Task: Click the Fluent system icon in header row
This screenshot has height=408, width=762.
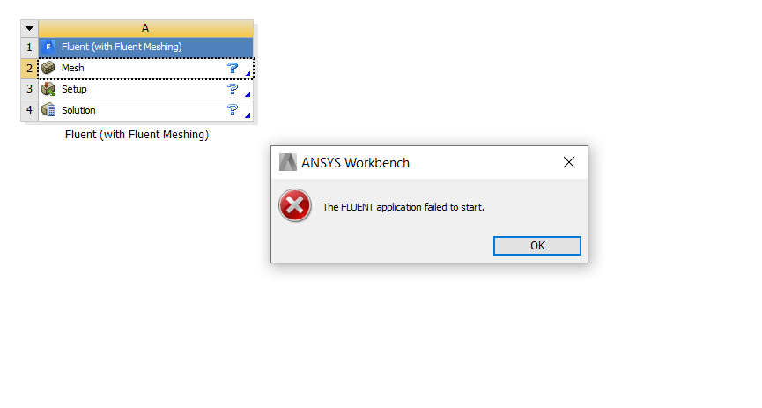Action: (48, 48)
